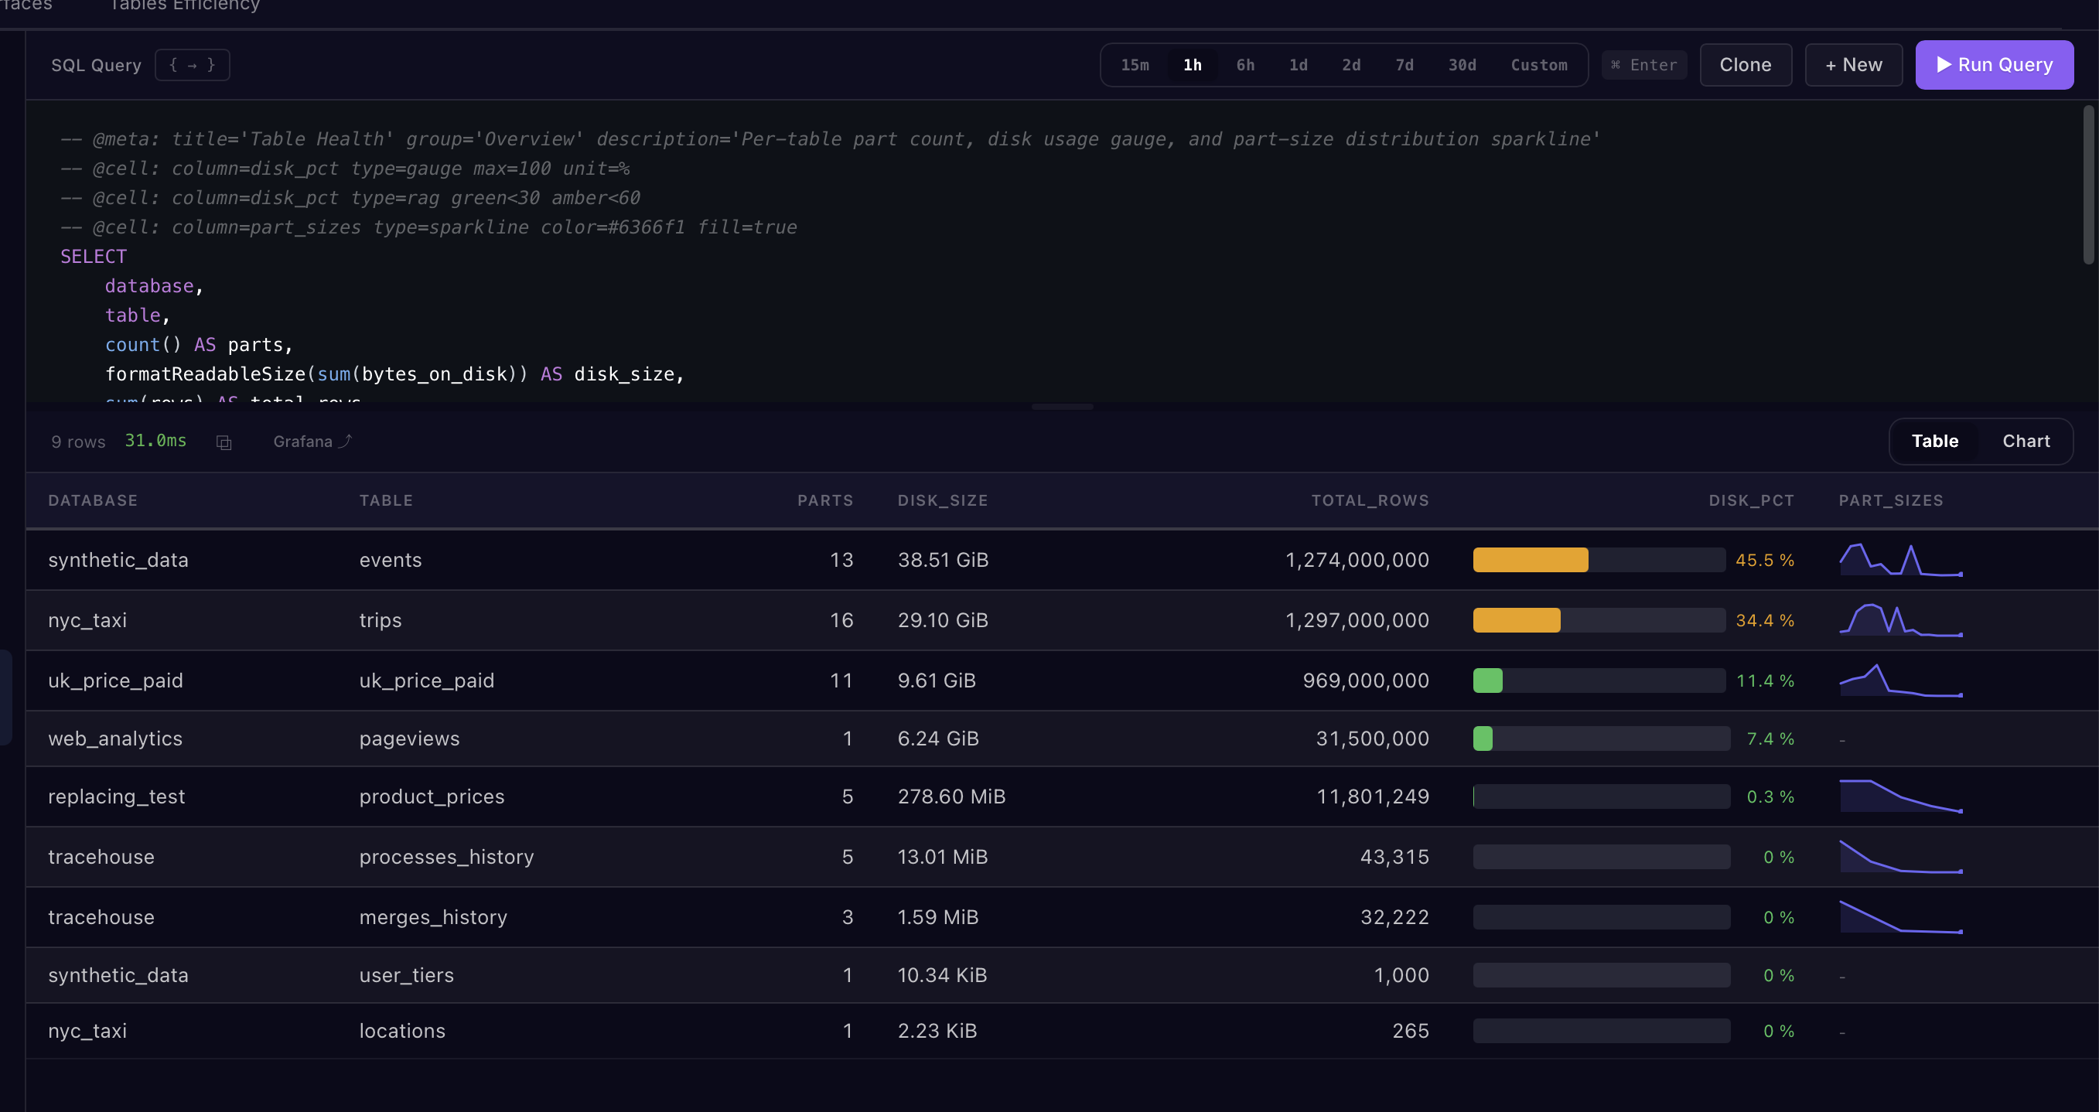
Task: Switch results to Chart view
Action: click(2026, 442)
